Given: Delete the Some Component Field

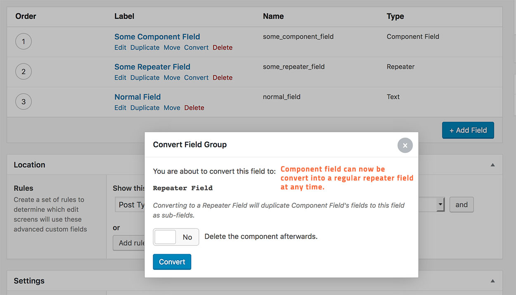Looking at the screenshot, I should [x=222, y=48].
